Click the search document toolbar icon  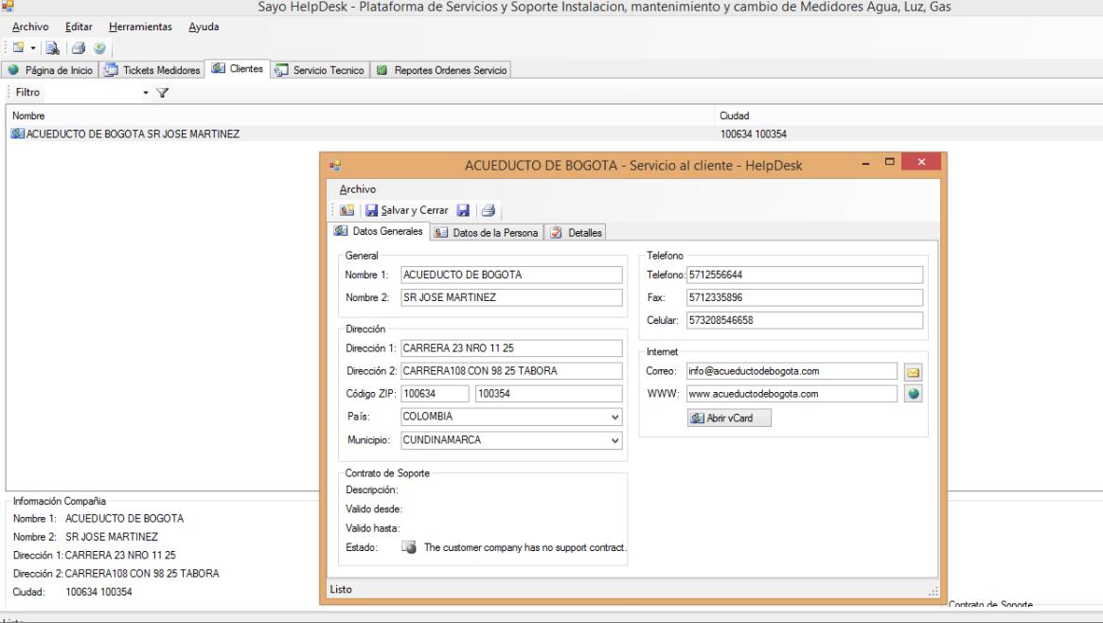tap(53, 48)
